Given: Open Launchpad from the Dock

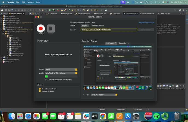Looking at the screenshot, I should coord(20,116).
